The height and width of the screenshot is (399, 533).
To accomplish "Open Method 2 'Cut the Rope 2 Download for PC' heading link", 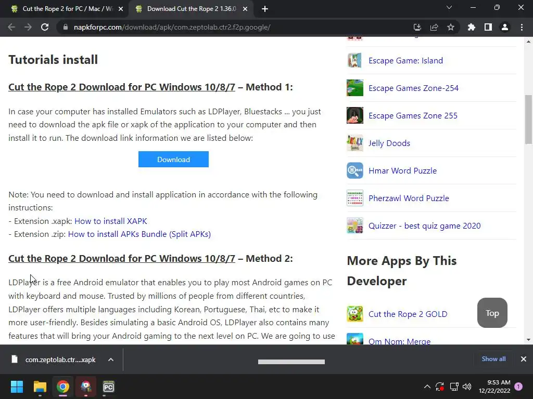I will [122, 259].
